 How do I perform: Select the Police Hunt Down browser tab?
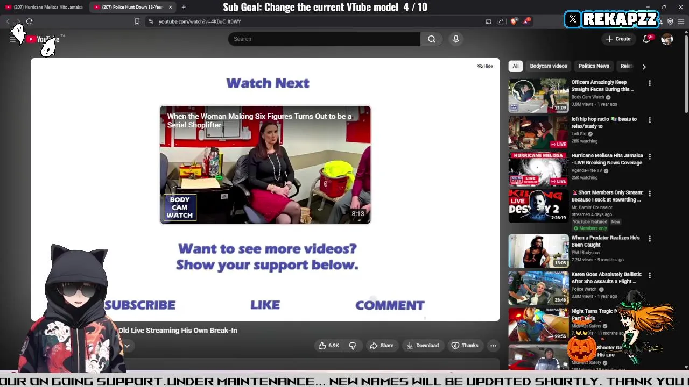tap(132, 7)
